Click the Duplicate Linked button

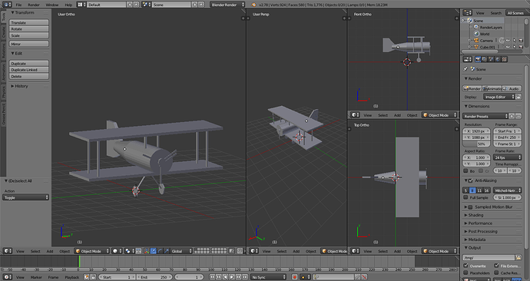[28, 70]
